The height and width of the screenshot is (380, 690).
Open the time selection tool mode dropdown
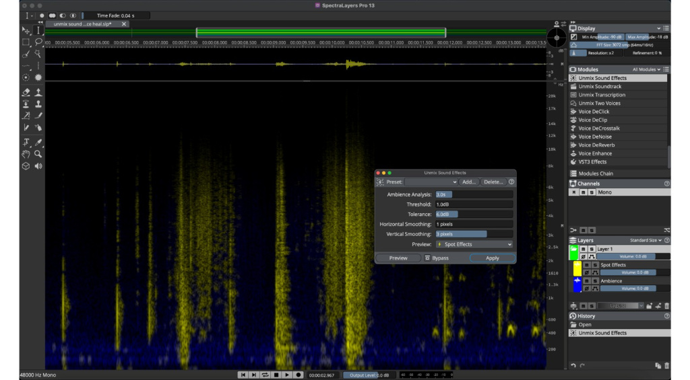(28, 15)
